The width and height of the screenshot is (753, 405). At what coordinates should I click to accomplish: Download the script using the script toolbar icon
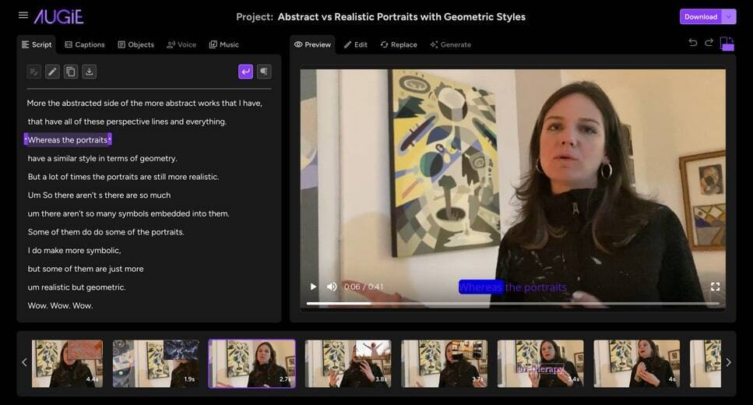[90, 72]
